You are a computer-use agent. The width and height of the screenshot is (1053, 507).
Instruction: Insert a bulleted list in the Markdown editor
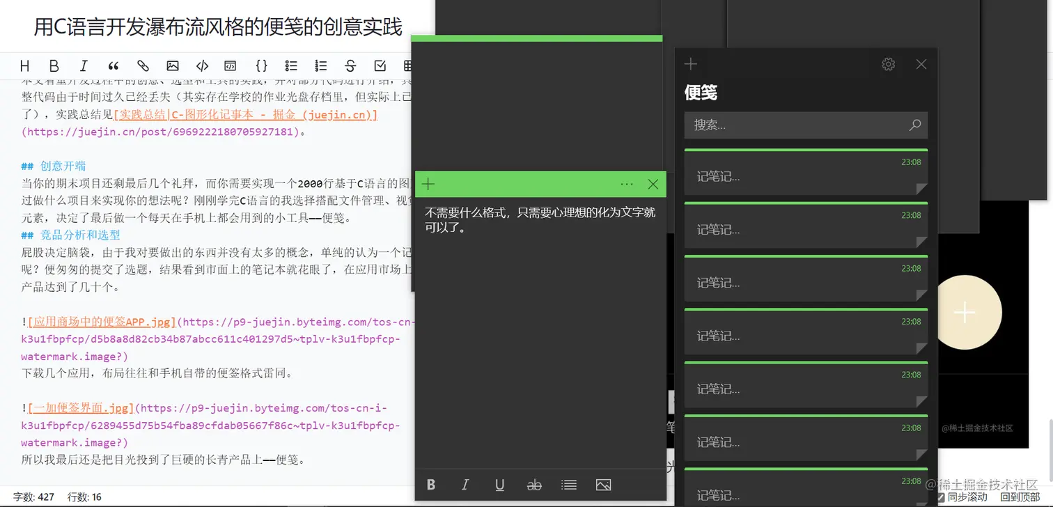point(292,66)
